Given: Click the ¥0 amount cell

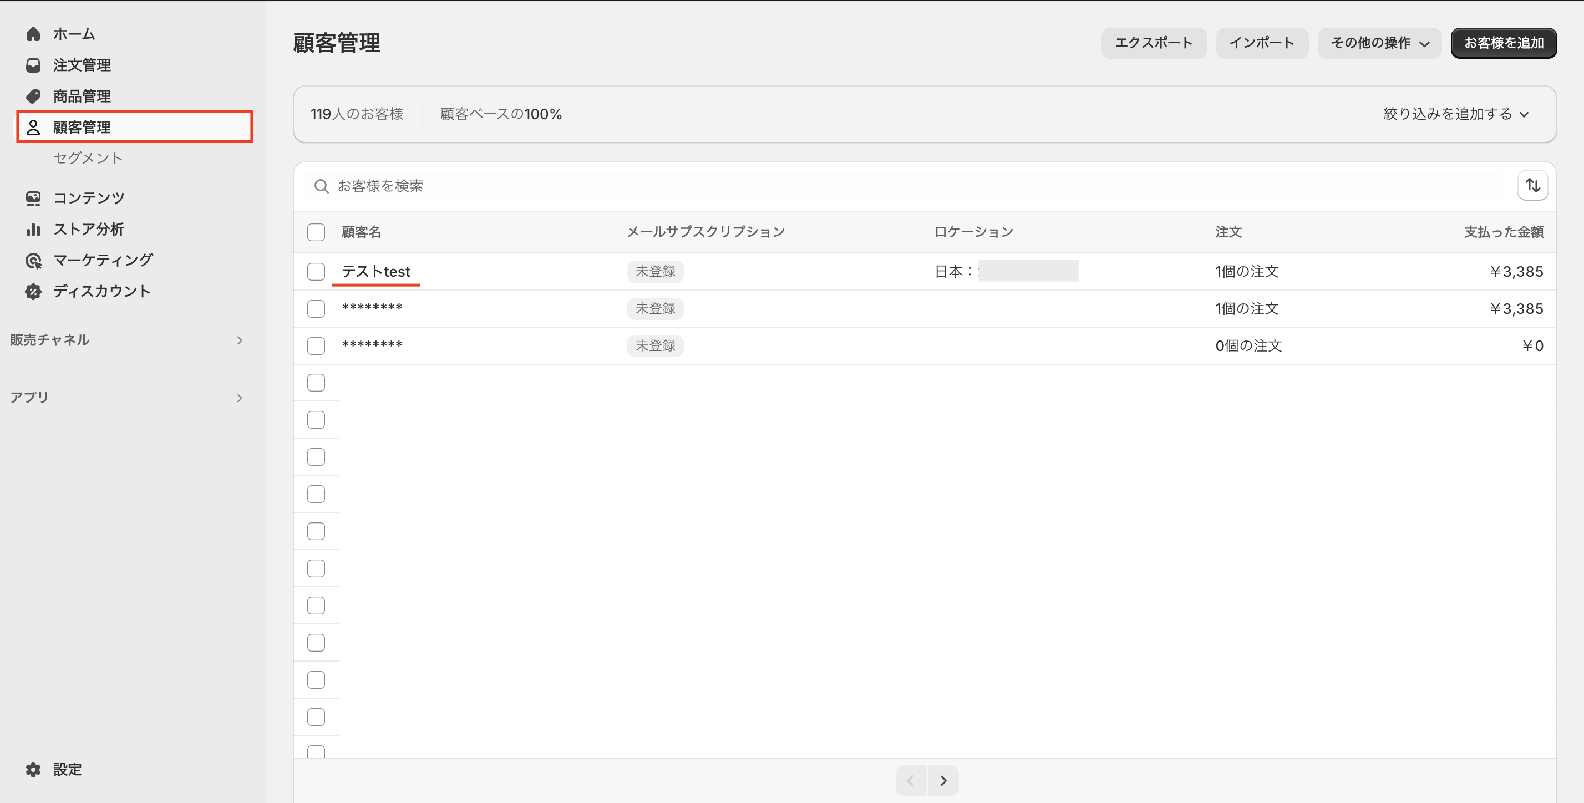Looking at the screenshot, I should point(1532,345).
